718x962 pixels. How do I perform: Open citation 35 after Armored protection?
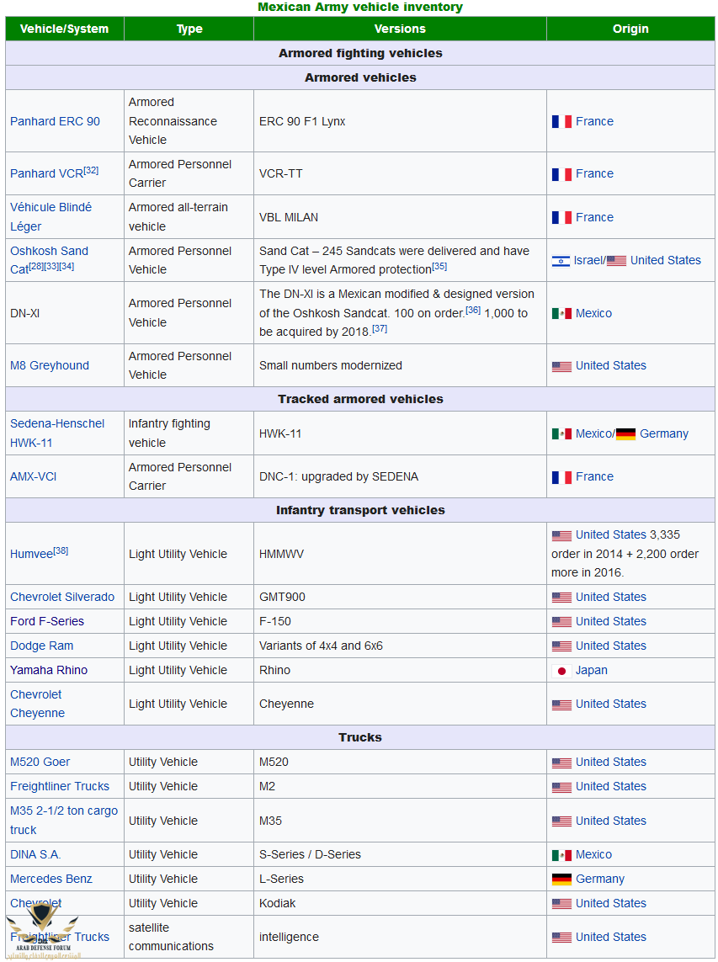[x=439, y=266]
